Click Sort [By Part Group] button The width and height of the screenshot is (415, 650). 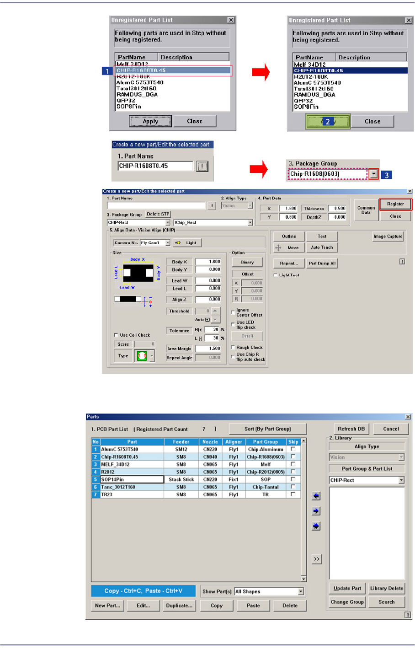tap(267, 429)
